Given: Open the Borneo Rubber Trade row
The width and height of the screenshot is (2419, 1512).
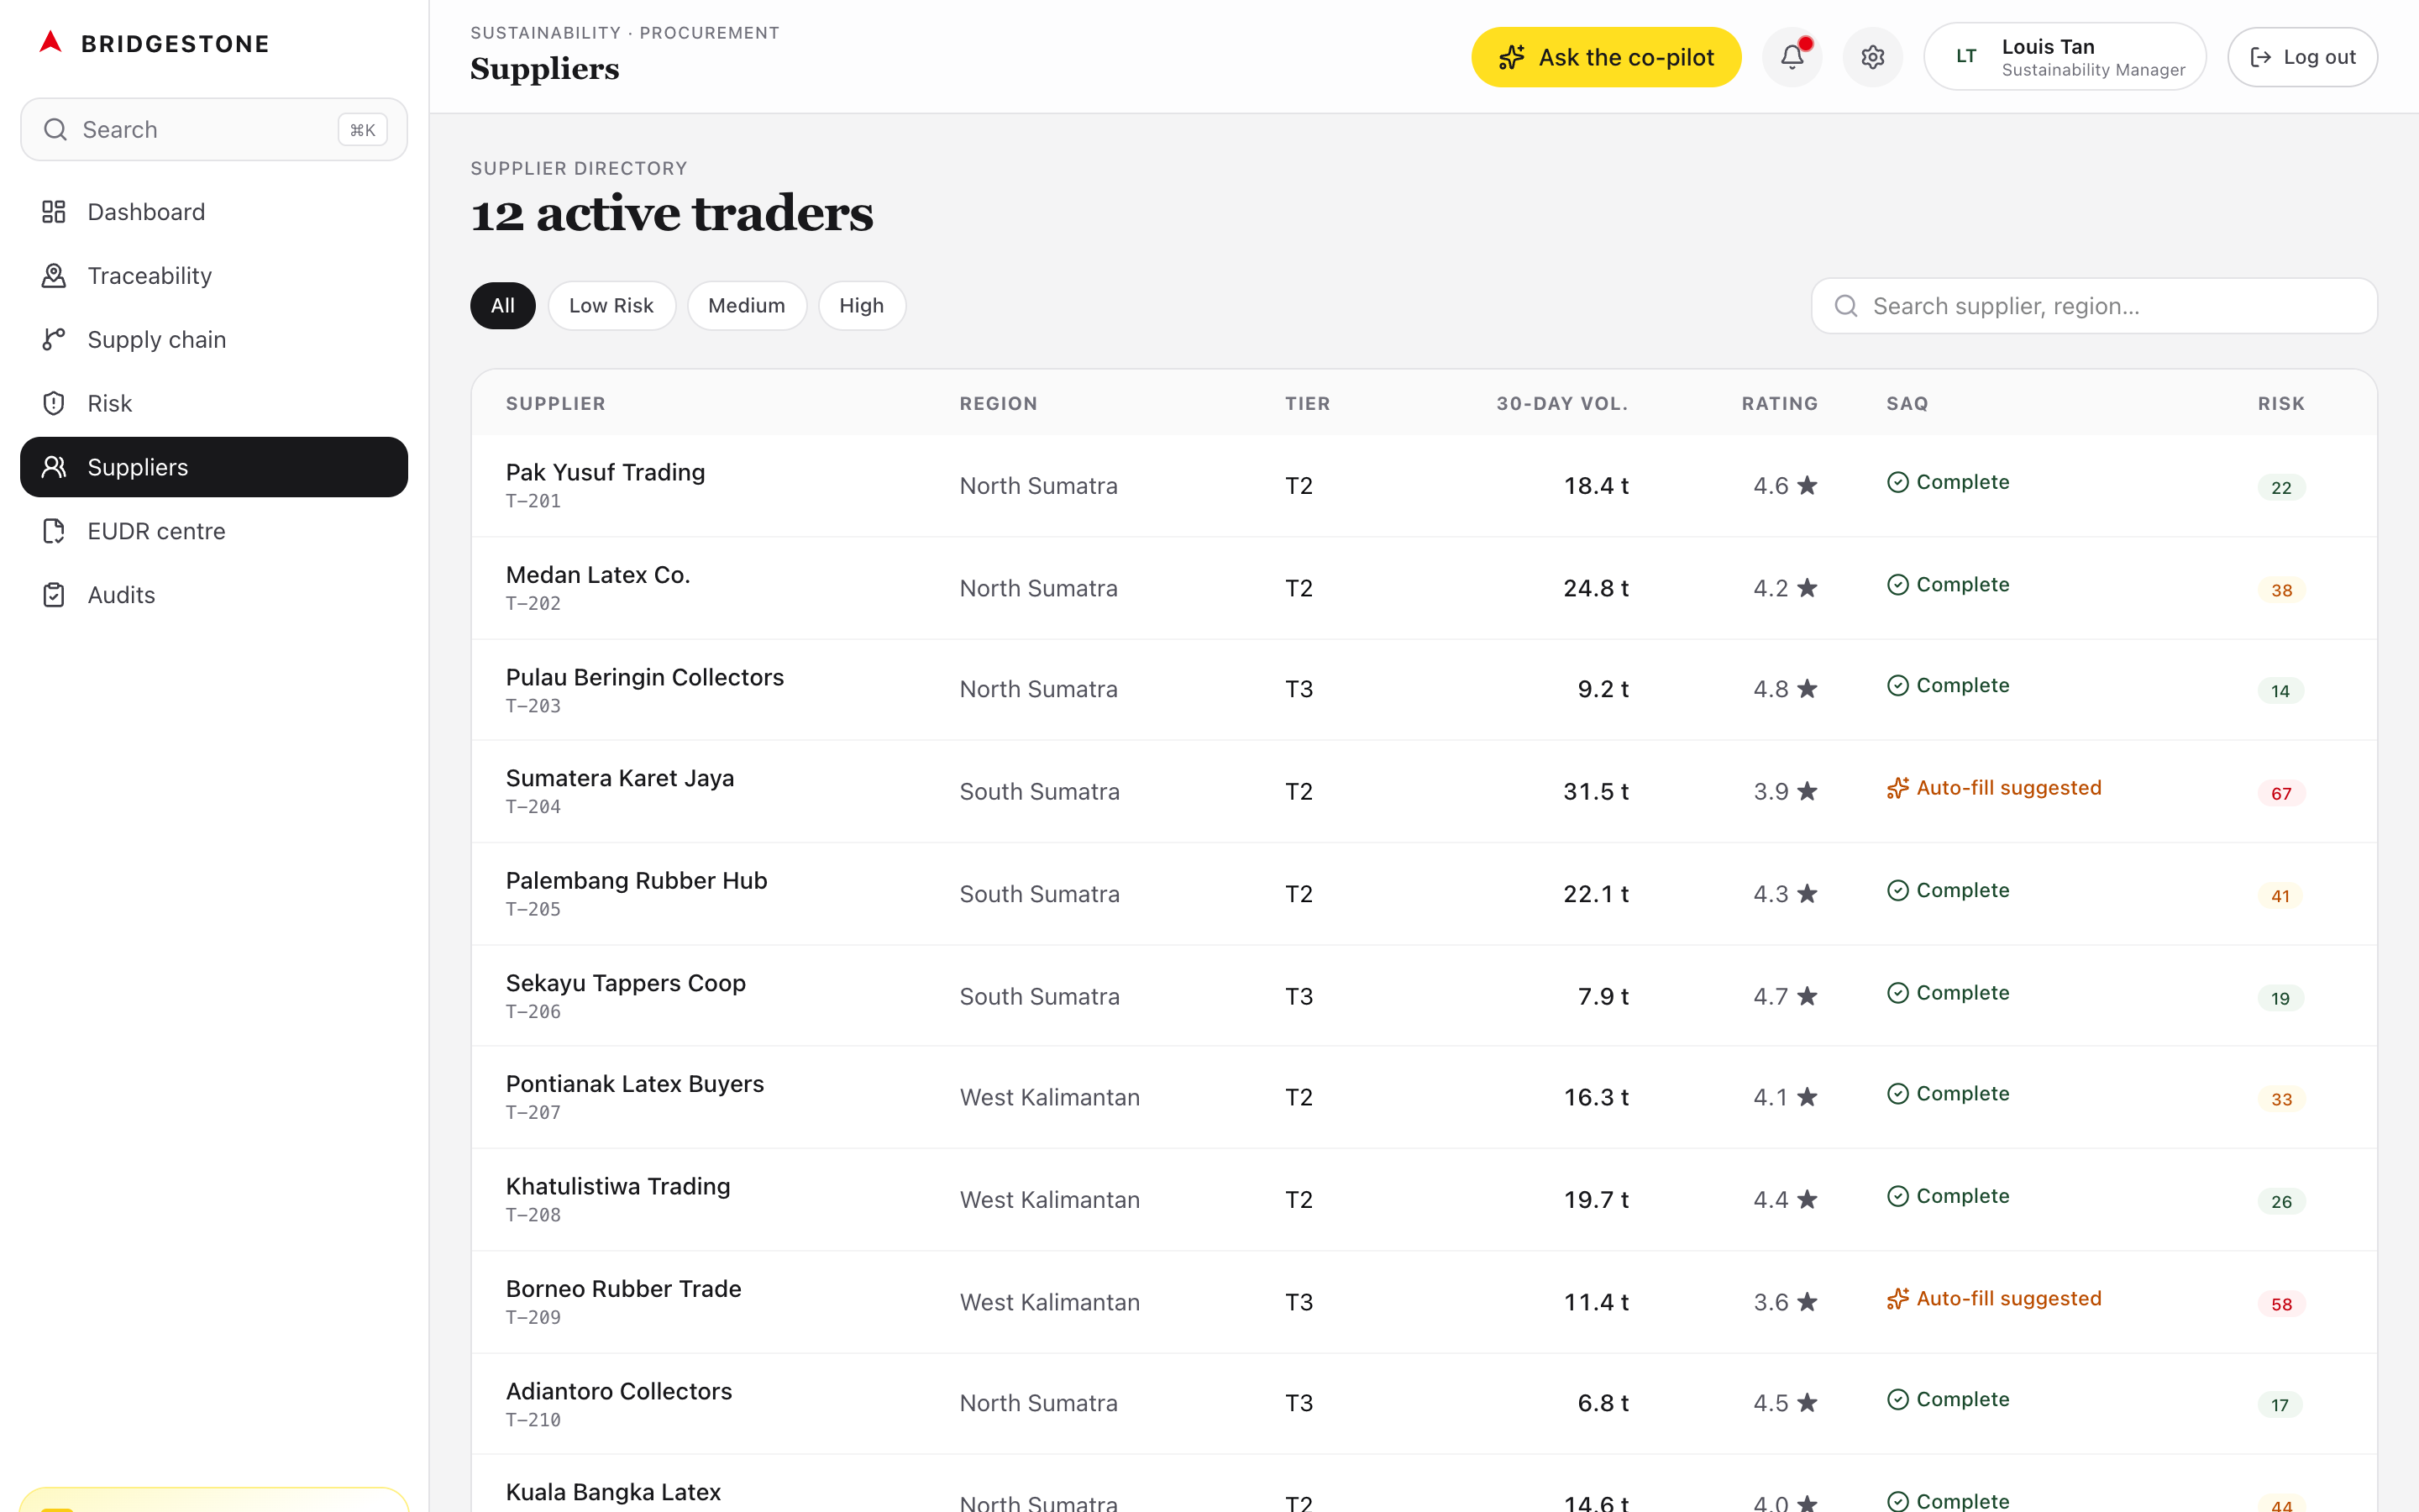Looking at the screenshot, I should pos(622,1289).
